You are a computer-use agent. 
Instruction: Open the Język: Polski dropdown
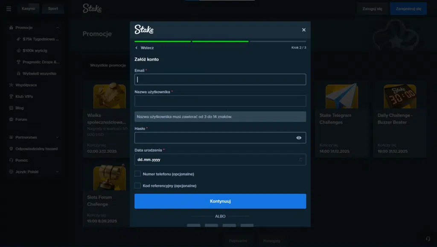point(34,171)
